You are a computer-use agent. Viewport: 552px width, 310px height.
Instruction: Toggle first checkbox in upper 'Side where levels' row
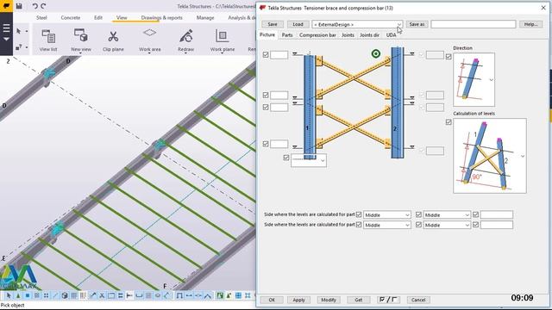359,214
